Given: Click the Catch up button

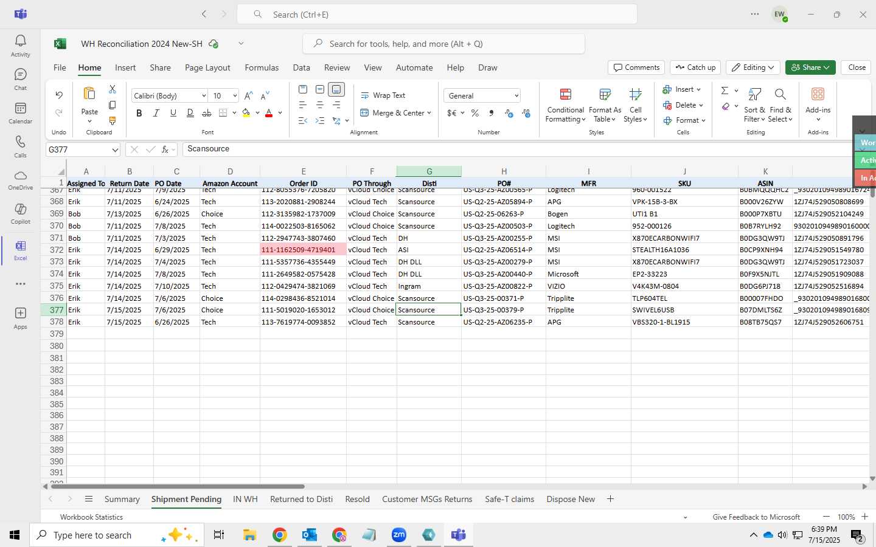Looking at the screenshot, I should click(x=695, y=67).
